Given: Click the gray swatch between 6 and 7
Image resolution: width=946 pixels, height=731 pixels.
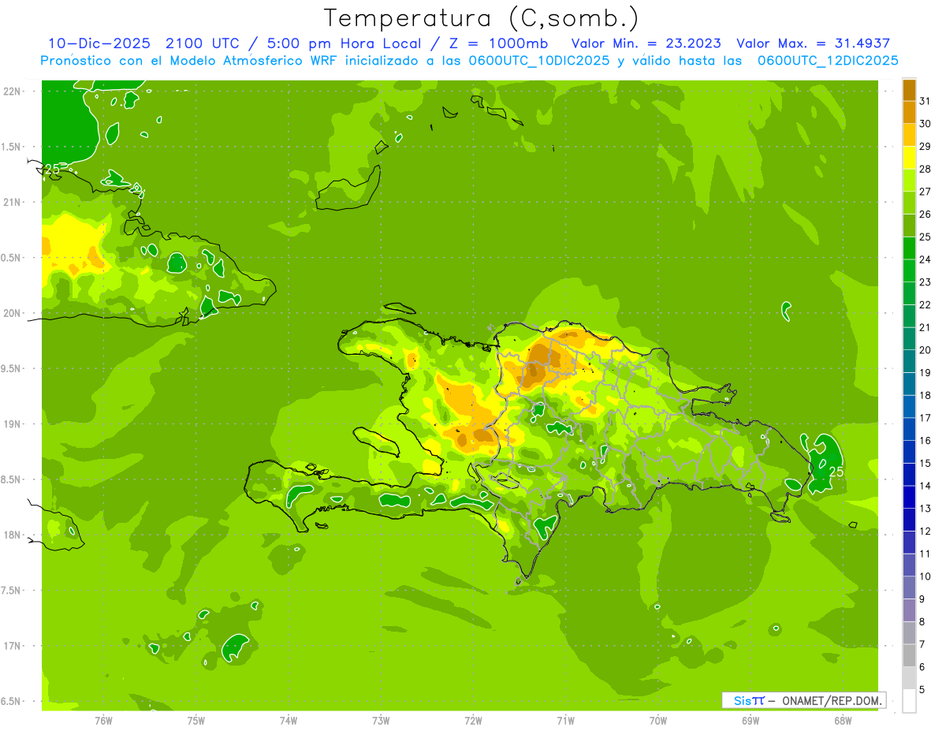Looking at the screenshot, I should [x=909, y=655].
